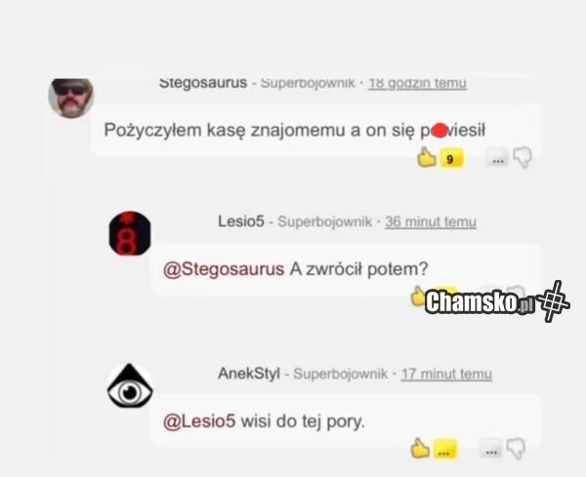Open the ellipsis options on Stegosaurus's comment
586x477 pixels.
tap(497, 157)
